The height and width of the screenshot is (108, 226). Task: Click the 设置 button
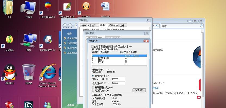pos(139,90)
